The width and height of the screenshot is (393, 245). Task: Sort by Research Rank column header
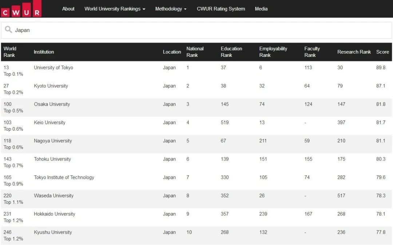pos(354,52)
